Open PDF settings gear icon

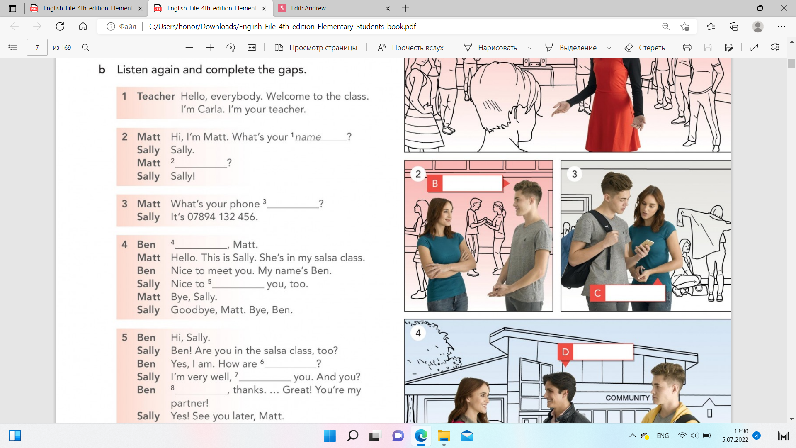(x=775, y=47)
